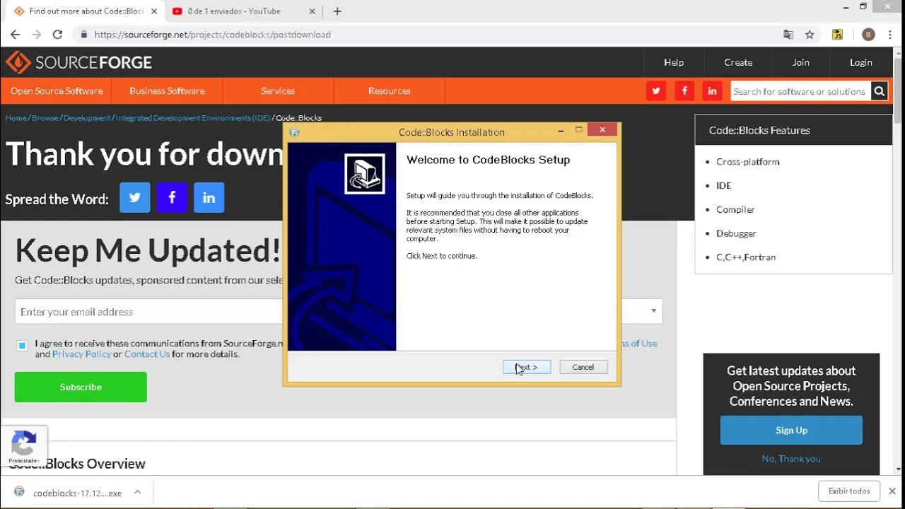
Task: Click the Enter your email address field
Action: click(148, 312)
